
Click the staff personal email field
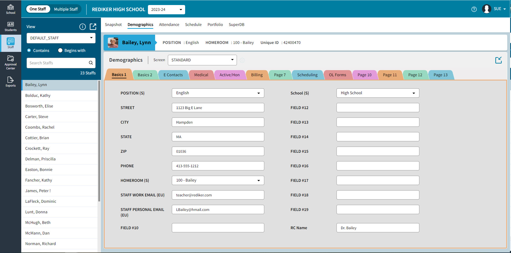point(218,210)
